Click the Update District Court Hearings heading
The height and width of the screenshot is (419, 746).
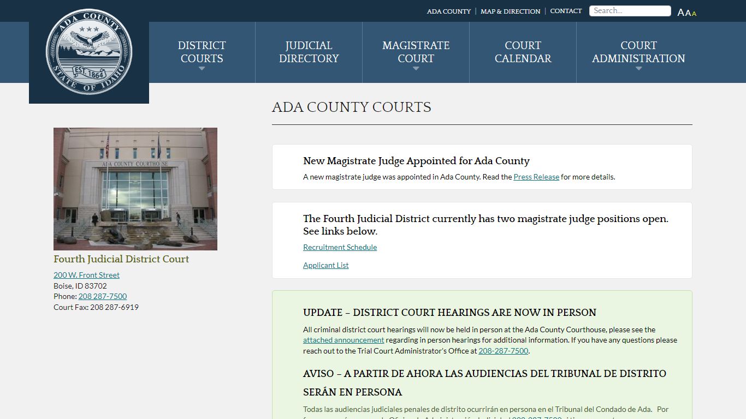449,313
